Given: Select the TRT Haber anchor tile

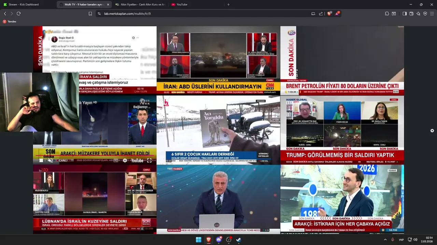Looking at the screenshot, I should coord(218,199).
